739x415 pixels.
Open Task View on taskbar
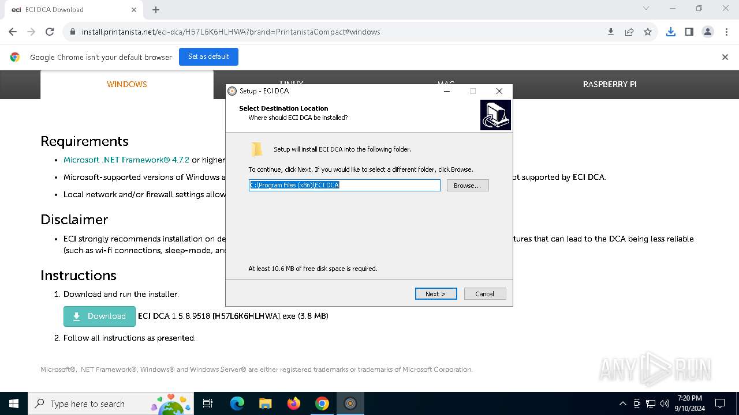tap(208, 403)
